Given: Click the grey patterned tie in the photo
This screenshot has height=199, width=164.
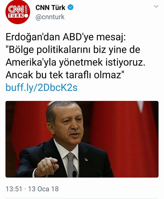Looking at the screenshot, I should [x=72, y=165].
